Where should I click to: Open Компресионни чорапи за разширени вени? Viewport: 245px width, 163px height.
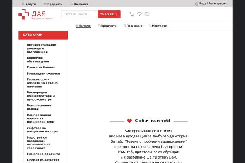coord(40,119)
